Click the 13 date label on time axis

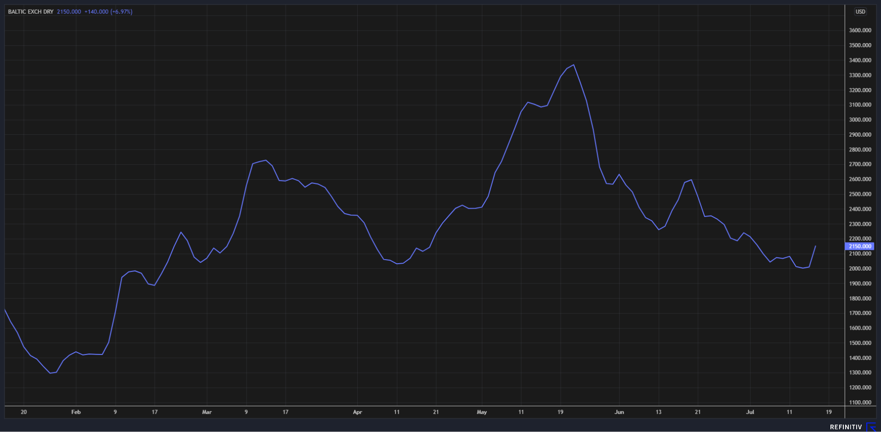[658, 412]
